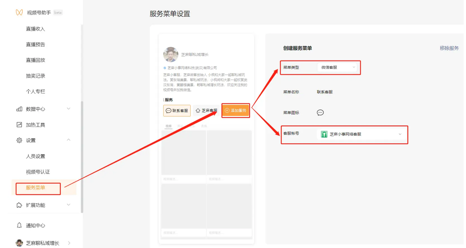Collapse the 设置 section chevron

click(x=69, y=140)
